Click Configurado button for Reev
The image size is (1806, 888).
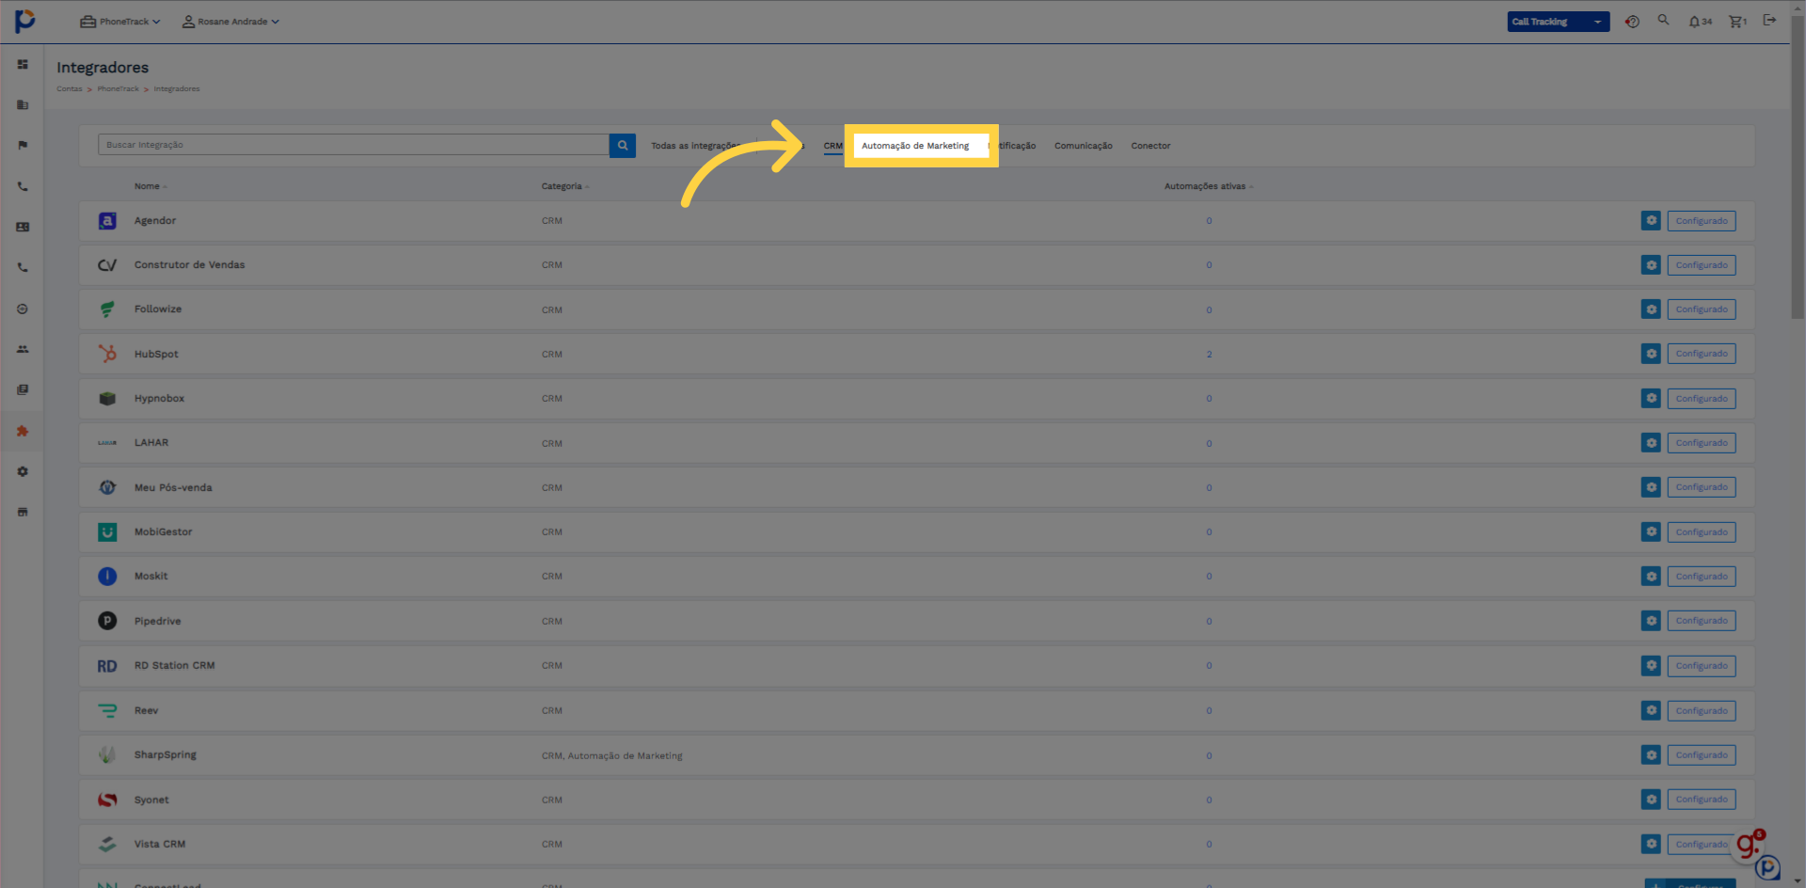coord(1702,711)
